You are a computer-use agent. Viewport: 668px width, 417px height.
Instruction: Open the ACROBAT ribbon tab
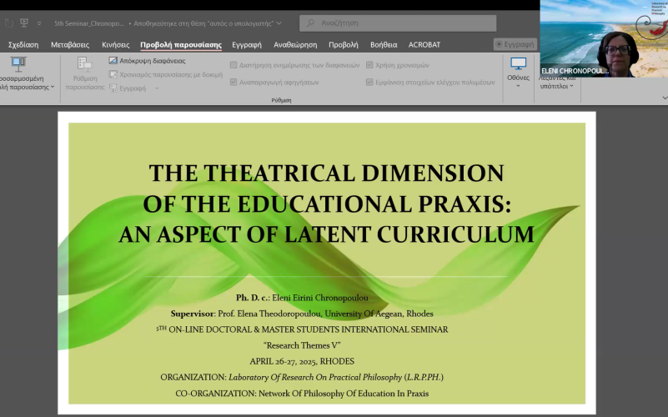coord(424,45)
